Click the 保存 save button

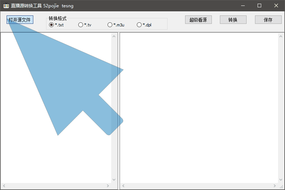(268, 20)
